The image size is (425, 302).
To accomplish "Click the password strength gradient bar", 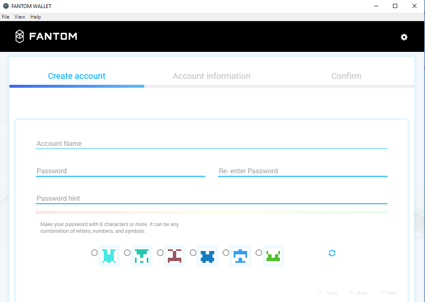I will coord(211,212).
